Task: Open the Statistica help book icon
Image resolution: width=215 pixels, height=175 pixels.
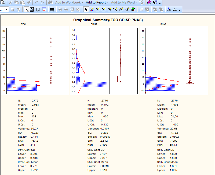Action: click(149, 2)
